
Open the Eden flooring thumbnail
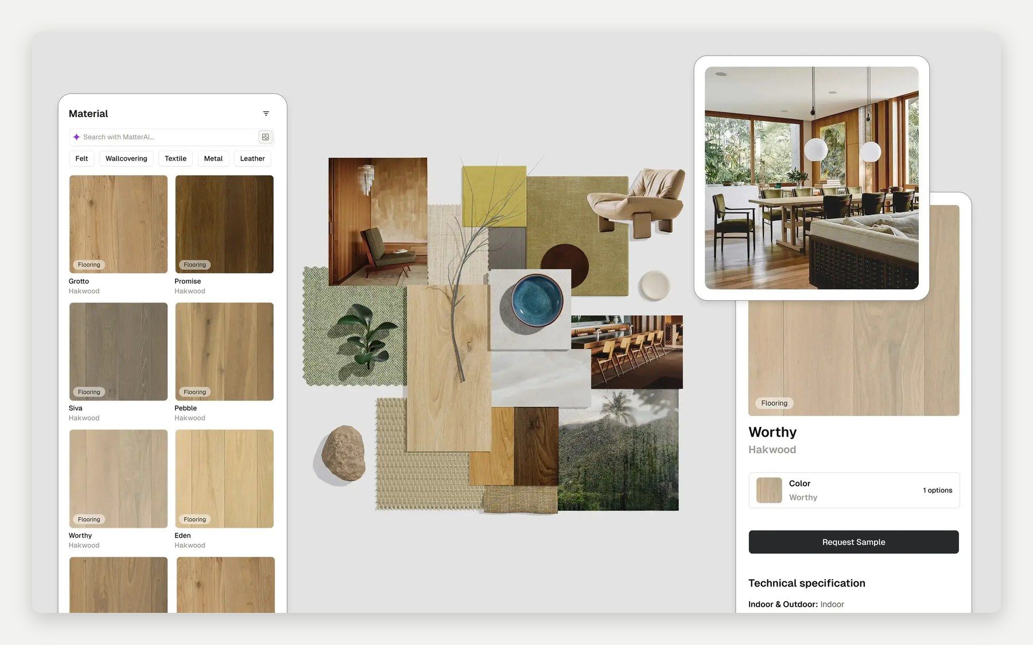coord(224,479)
